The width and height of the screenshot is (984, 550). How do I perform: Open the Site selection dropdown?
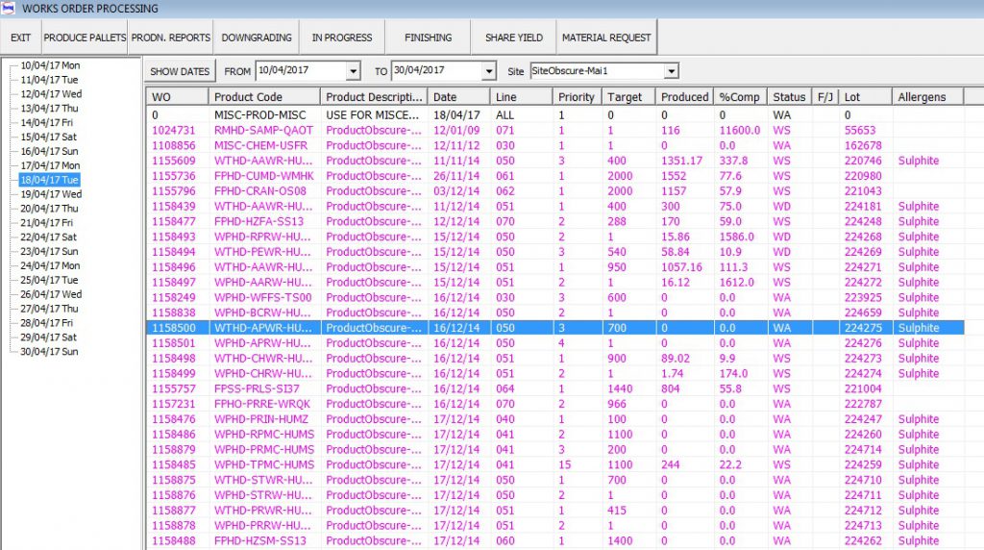click(x=671, y=71)
